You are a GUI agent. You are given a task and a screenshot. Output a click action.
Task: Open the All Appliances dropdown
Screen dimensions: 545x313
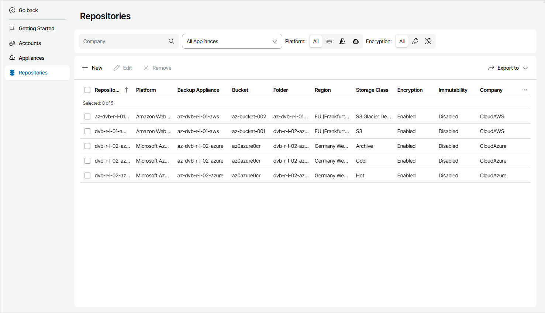(x=232, y=41)
